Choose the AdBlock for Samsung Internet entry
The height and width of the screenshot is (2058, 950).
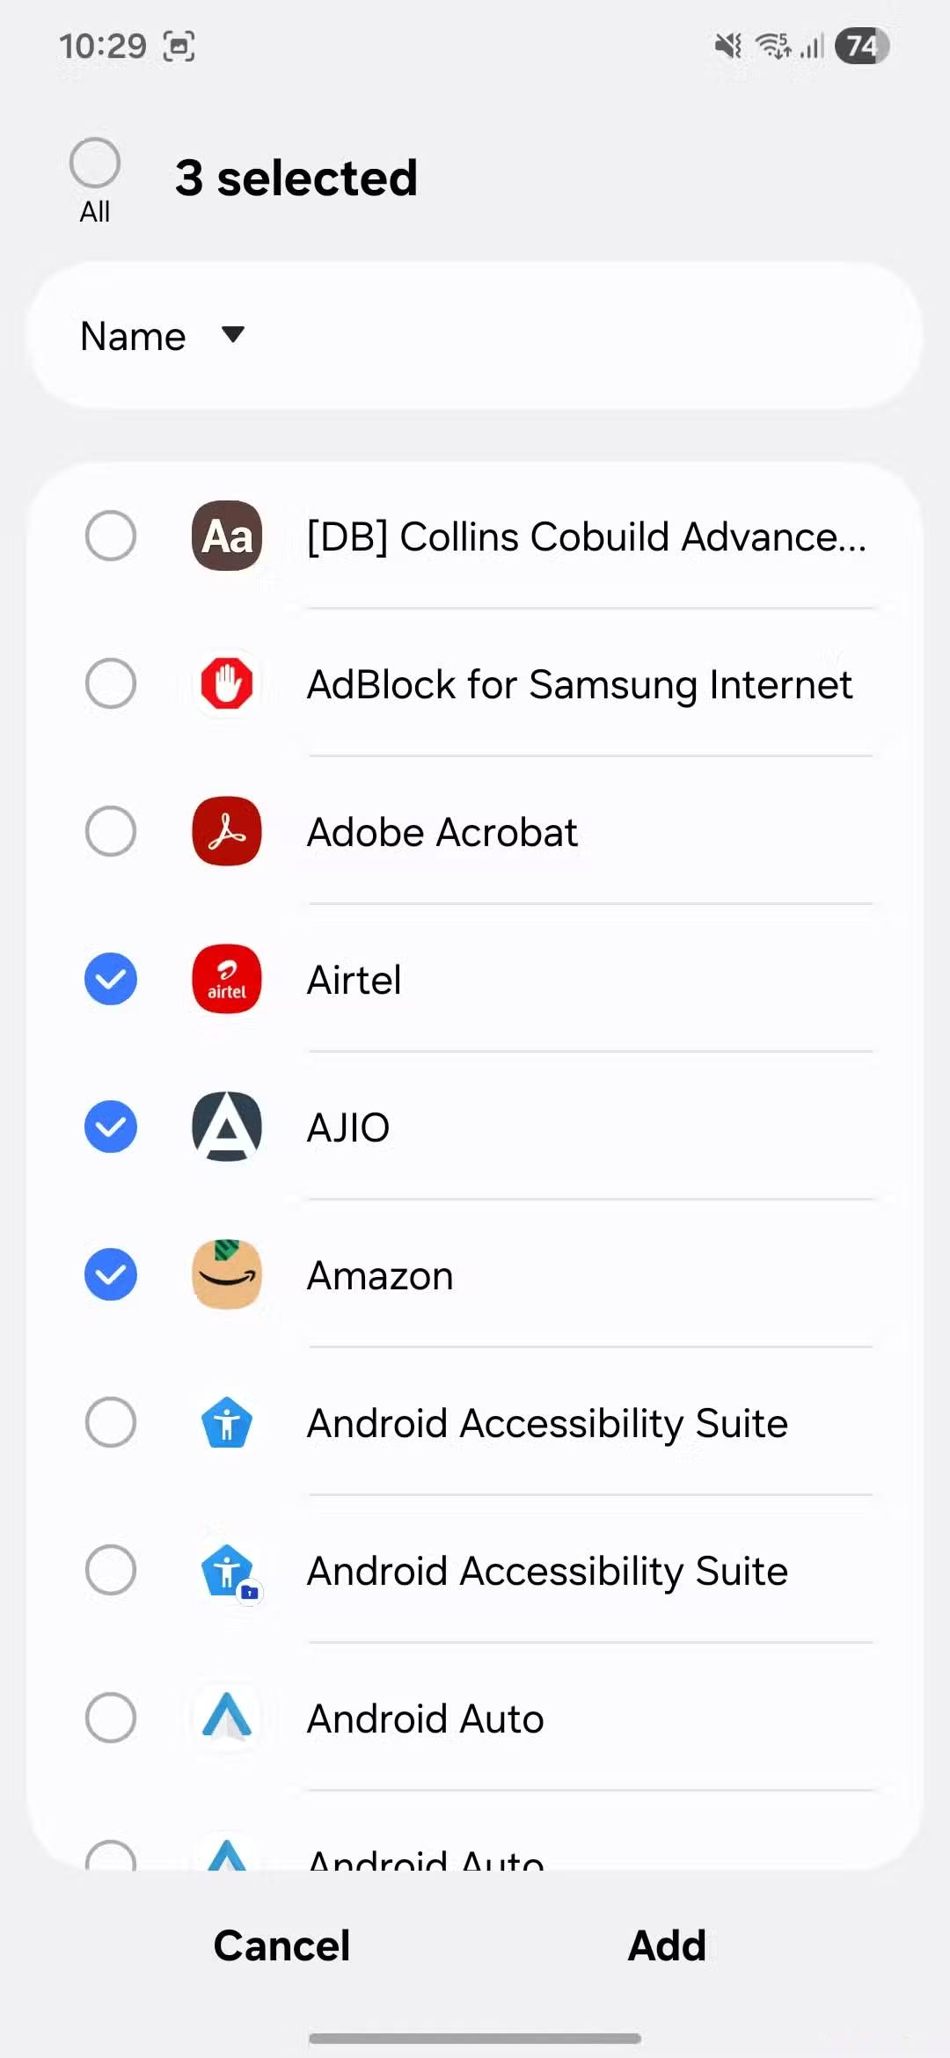[579, 684]
